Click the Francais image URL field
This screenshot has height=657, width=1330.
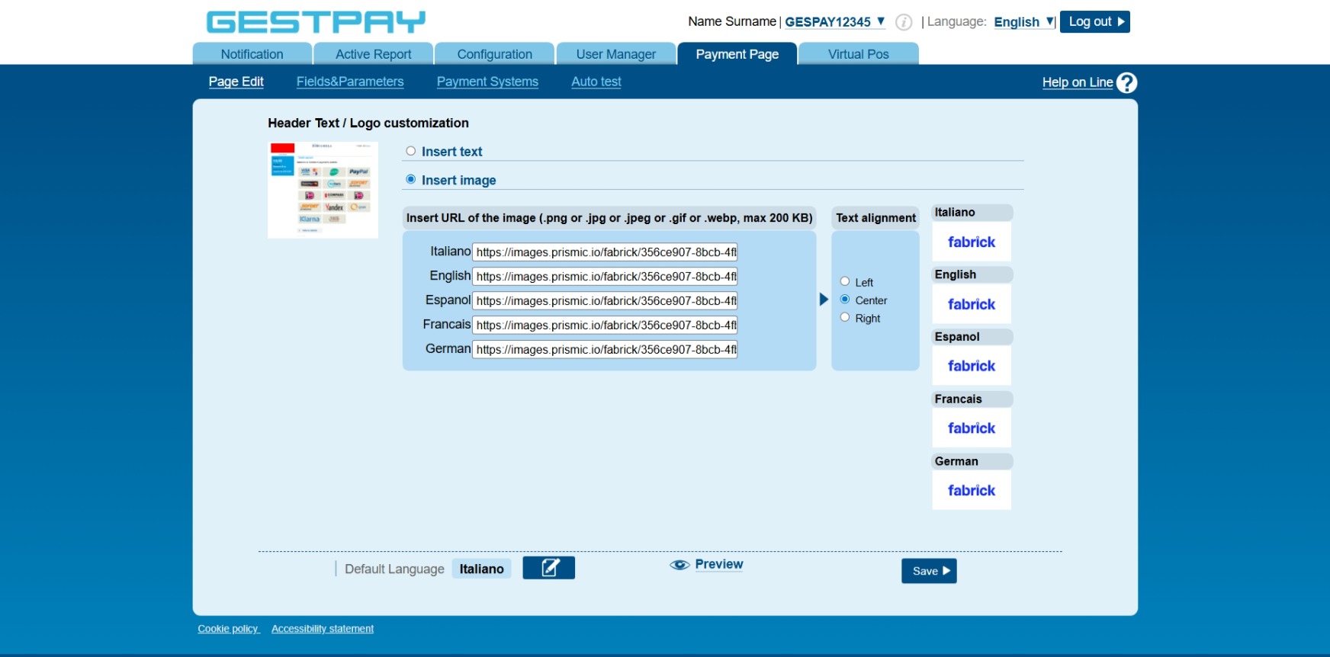coord(605,325)
